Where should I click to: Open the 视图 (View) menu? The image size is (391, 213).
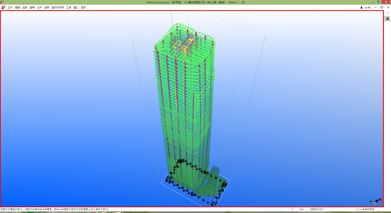point(25,7)
